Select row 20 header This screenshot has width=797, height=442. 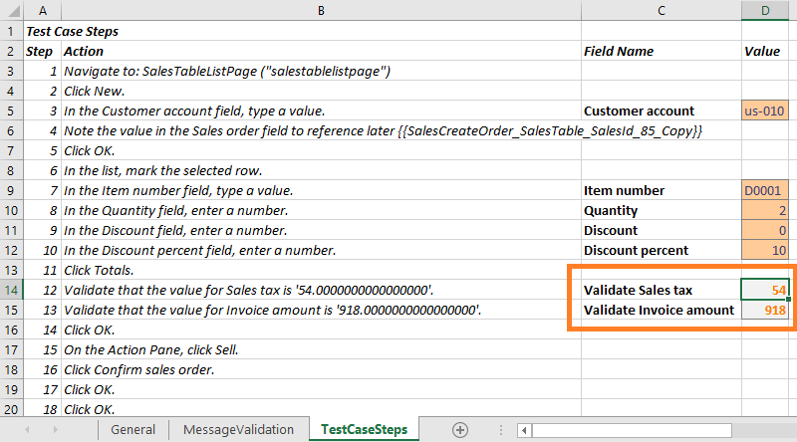tap(11, 409)
